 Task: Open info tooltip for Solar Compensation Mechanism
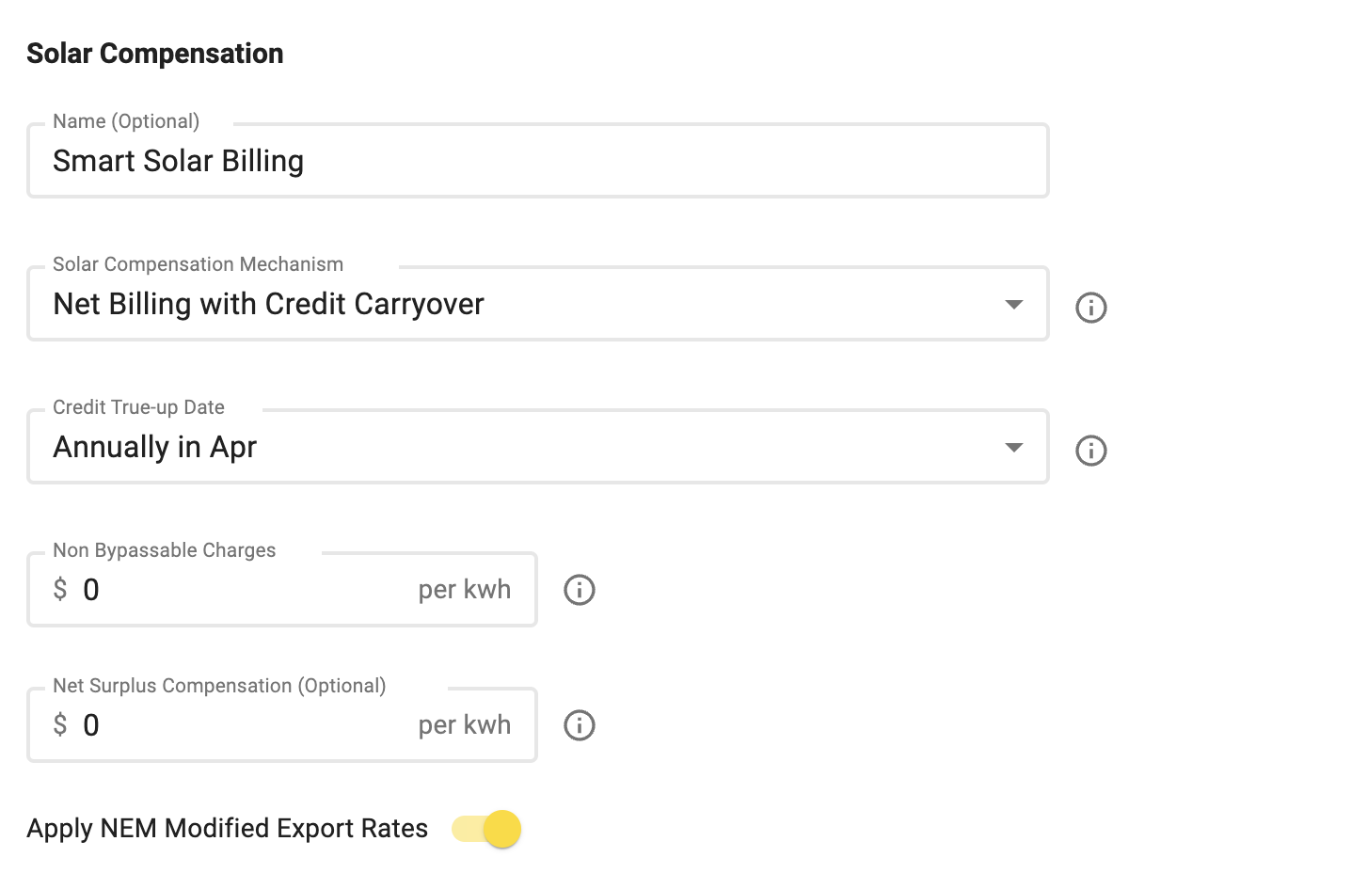tap(1090, 308)
